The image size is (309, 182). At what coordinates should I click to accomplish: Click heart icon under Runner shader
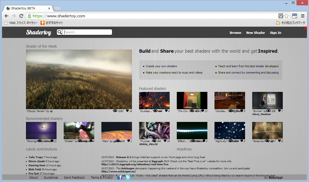click(x=279, y=111)
